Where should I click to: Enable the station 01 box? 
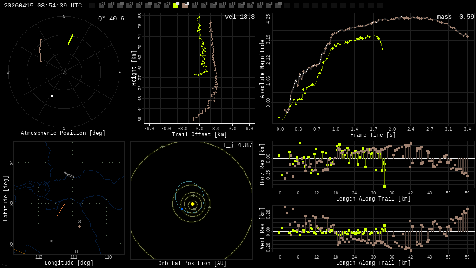(x=101, y=6)
